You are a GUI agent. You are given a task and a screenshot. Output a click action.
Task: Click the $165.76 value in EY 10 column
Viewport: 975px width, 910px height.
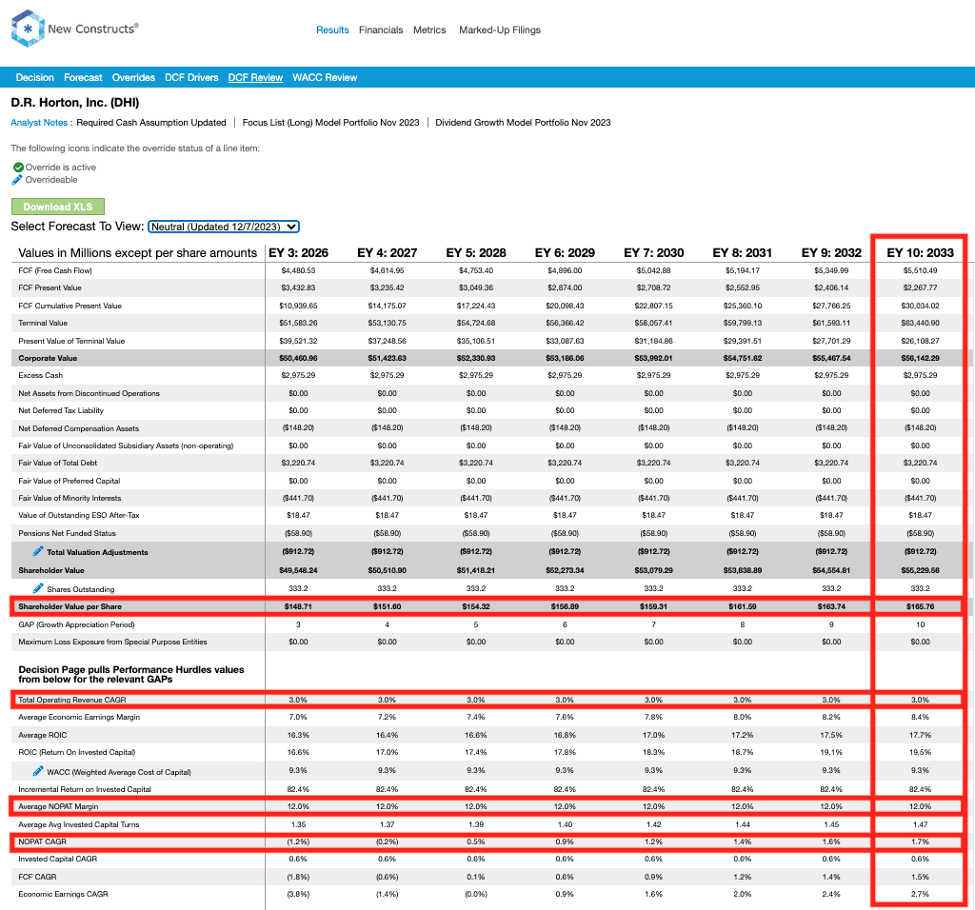point(920,606)
